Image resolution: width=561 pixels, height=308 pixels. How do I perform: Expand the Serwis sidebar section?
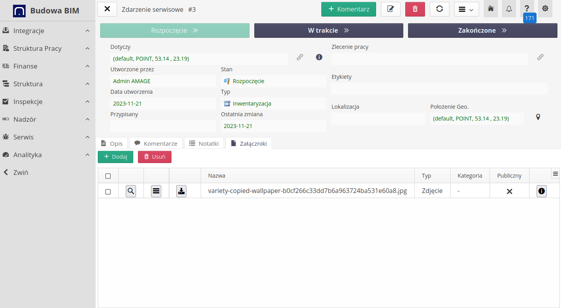88,137
